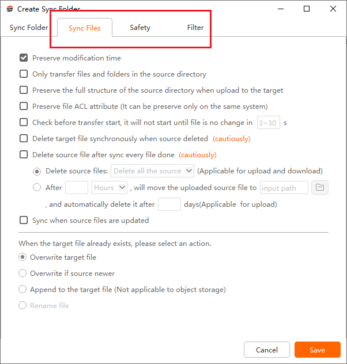Open the Delete all the source dropdown
This screenshot has height=364, width=347.
[x=153, y=171]
